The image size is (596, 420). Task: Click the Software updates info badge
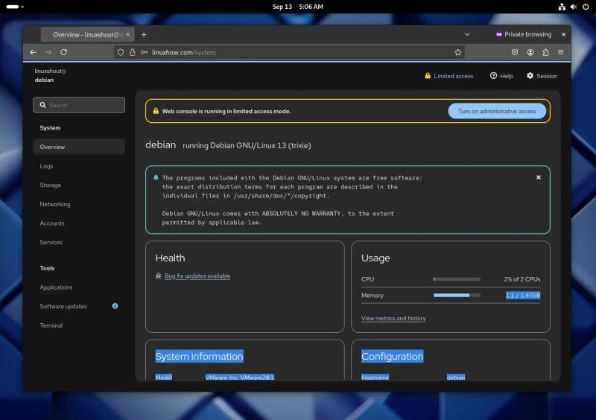(x=115, y=306)
